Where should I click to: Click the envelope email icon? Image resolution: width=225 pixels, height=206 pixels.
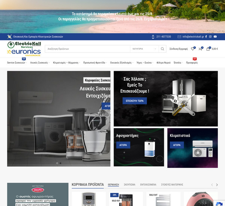(179, 37)
